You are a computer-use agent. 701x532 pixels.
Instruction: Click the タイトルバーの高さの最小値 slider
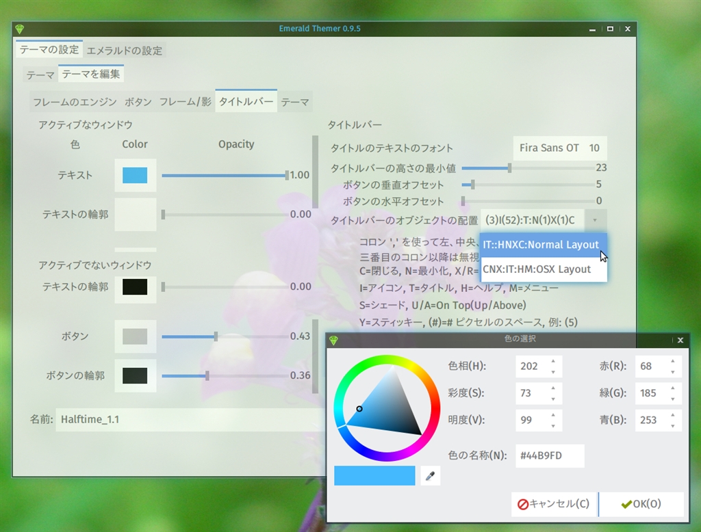(x=528, y=168)
